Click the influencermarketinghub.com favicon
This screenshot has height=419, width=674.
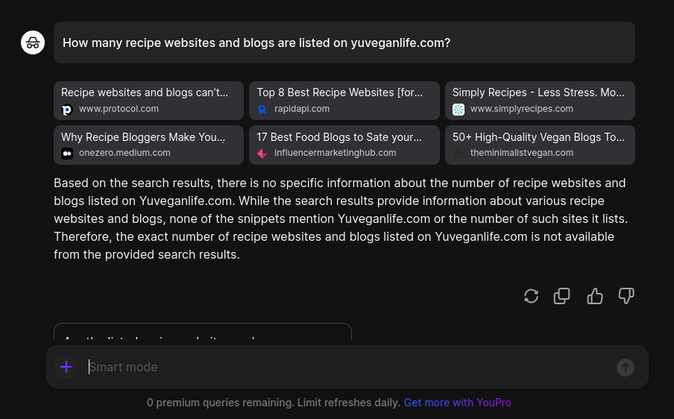262,154
